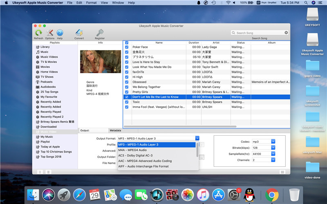
Task: Open the video-done desktop folder
Action: tap(312, 170)
